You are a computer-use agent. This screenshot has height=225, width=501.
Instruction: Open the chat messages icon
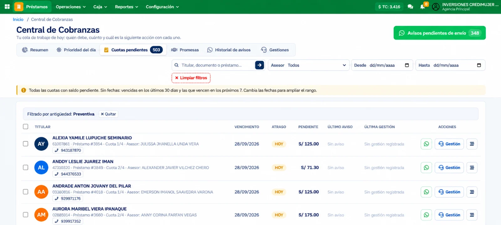click(410, 7)
